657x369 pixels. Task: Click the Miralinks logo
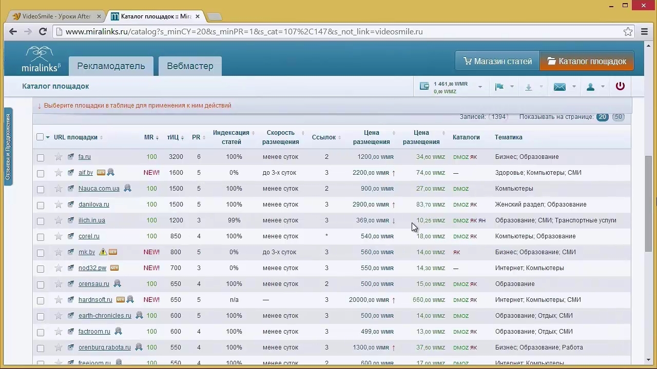click(x=41, y=59)
